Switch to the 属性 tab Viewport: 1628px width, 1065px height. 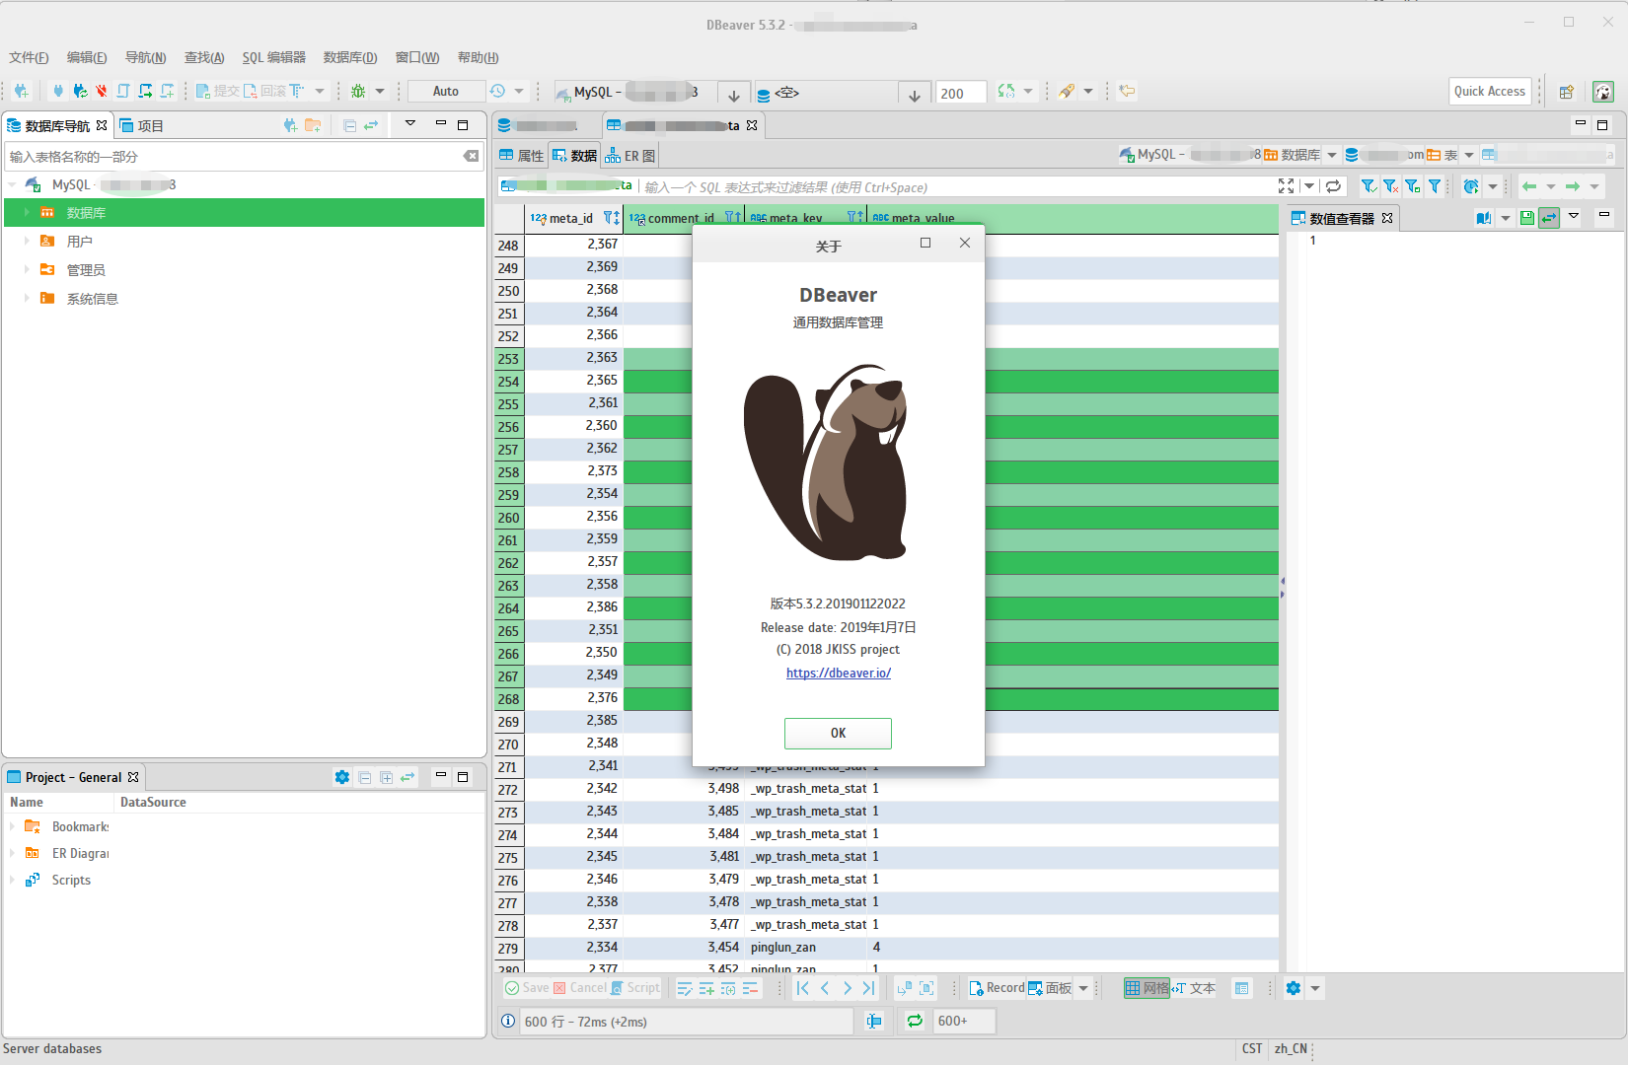pos(521,155)
